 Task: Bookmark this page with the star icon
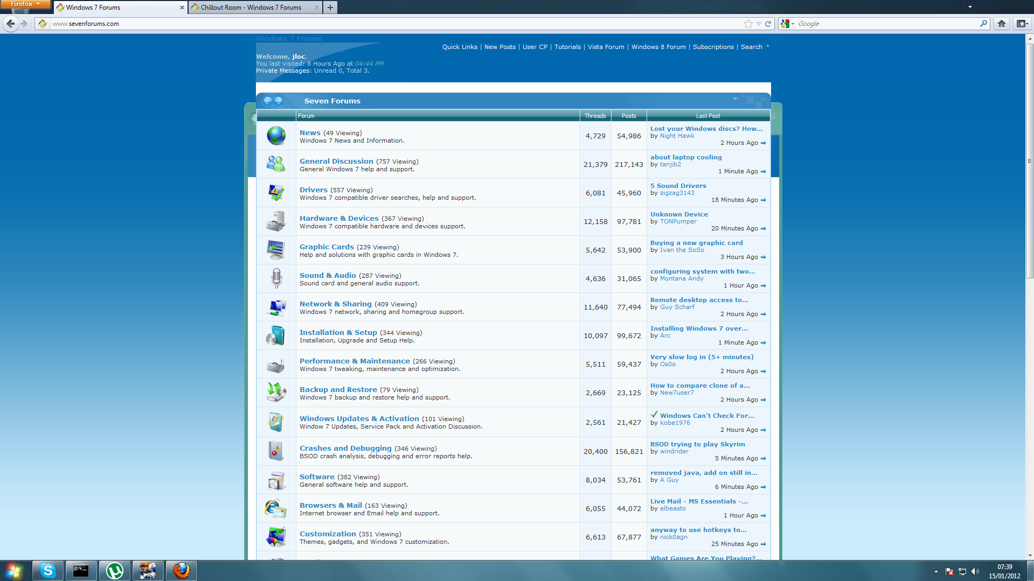coord(748,24)
